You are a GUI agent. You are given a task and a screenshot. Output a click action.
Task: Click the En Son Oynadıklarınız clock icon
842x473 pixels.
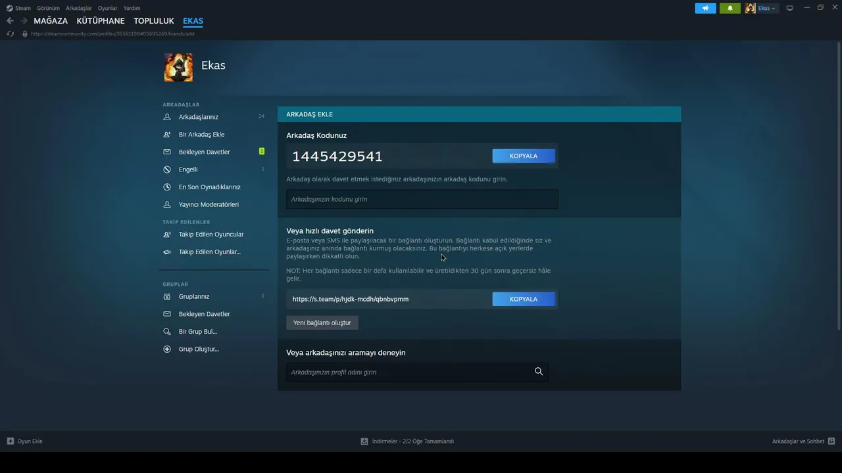tap(167, 187)
